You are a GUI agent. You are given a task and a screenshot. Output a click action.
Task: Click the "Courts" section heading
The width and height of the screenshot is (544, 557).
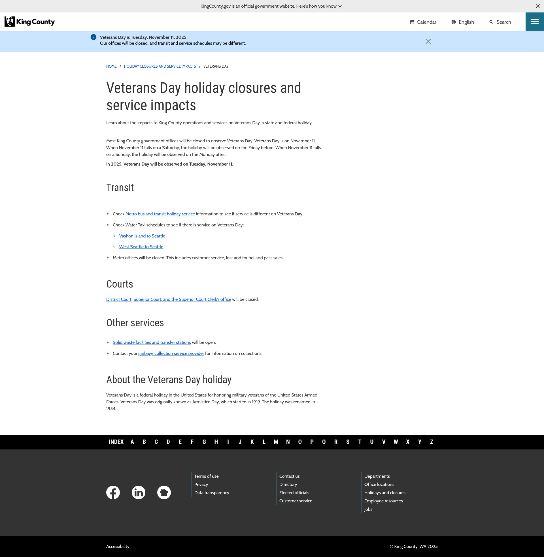tap(120, 284)
